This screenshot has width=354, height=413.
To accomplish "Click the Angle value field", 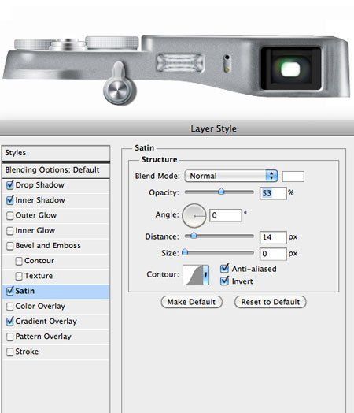I will [x=226, y=215].
